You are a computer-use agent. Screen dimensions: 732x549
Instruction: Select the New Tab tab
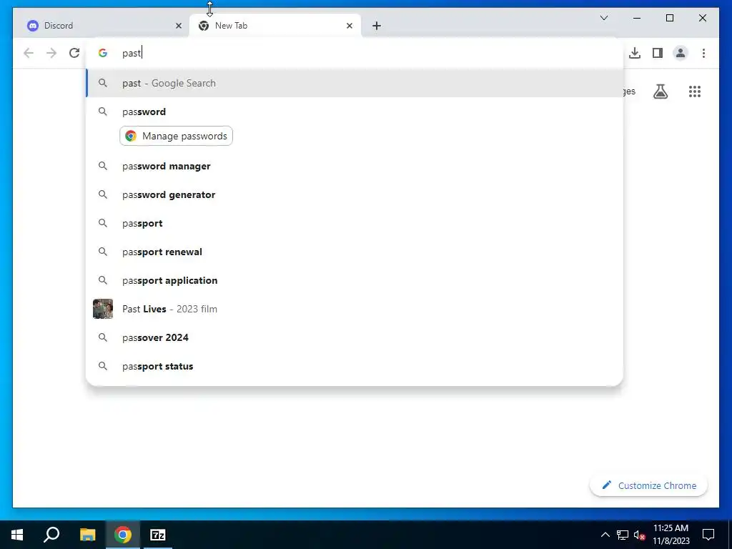[x=275, y=26]
